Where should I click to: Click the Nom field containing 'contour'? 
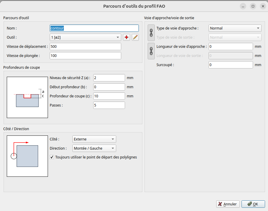(94, 28)
